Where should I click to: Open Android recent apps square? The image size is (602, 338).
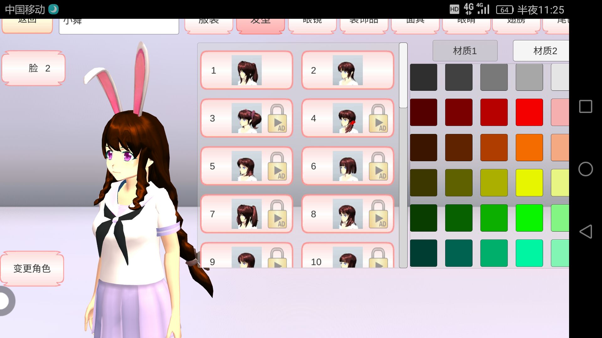(585, 106)
